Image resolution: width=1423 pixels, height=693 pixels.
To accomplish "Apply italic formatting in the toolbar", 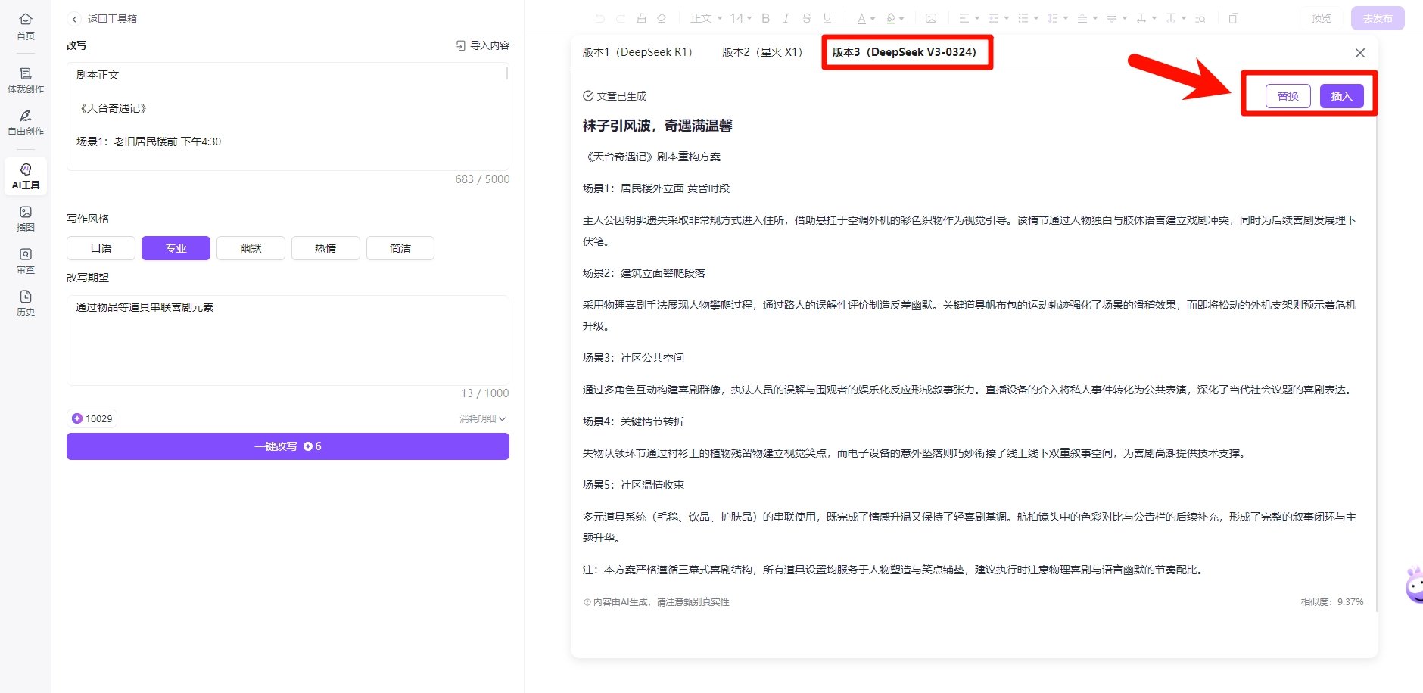I will point(786,17).
